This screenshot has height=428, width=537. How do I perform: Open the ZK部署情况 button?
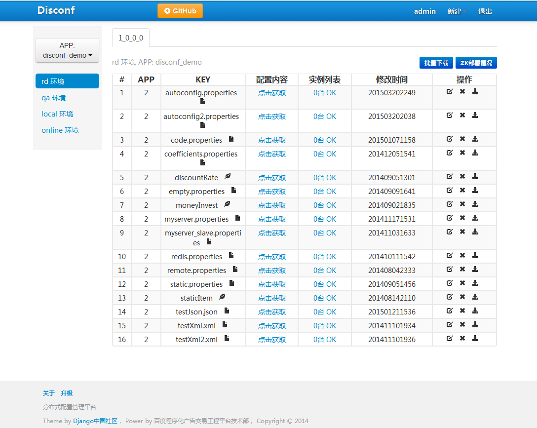coord(476,63)
